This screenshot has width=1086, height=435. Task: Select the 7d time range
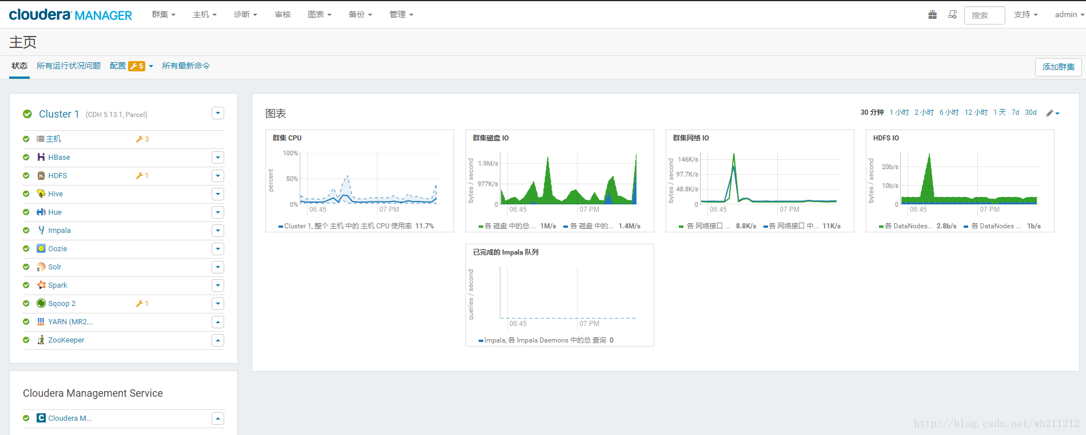1015,112
